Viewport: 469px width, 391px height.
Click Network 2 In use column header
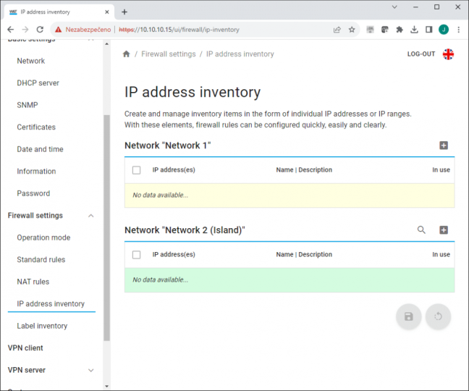[441, 255]
